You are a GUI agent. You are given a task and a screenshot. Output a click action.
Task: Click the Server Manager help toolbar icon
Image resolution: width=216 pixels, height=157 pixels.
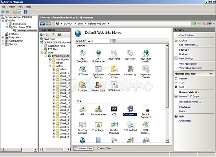(x=26, y=12)
